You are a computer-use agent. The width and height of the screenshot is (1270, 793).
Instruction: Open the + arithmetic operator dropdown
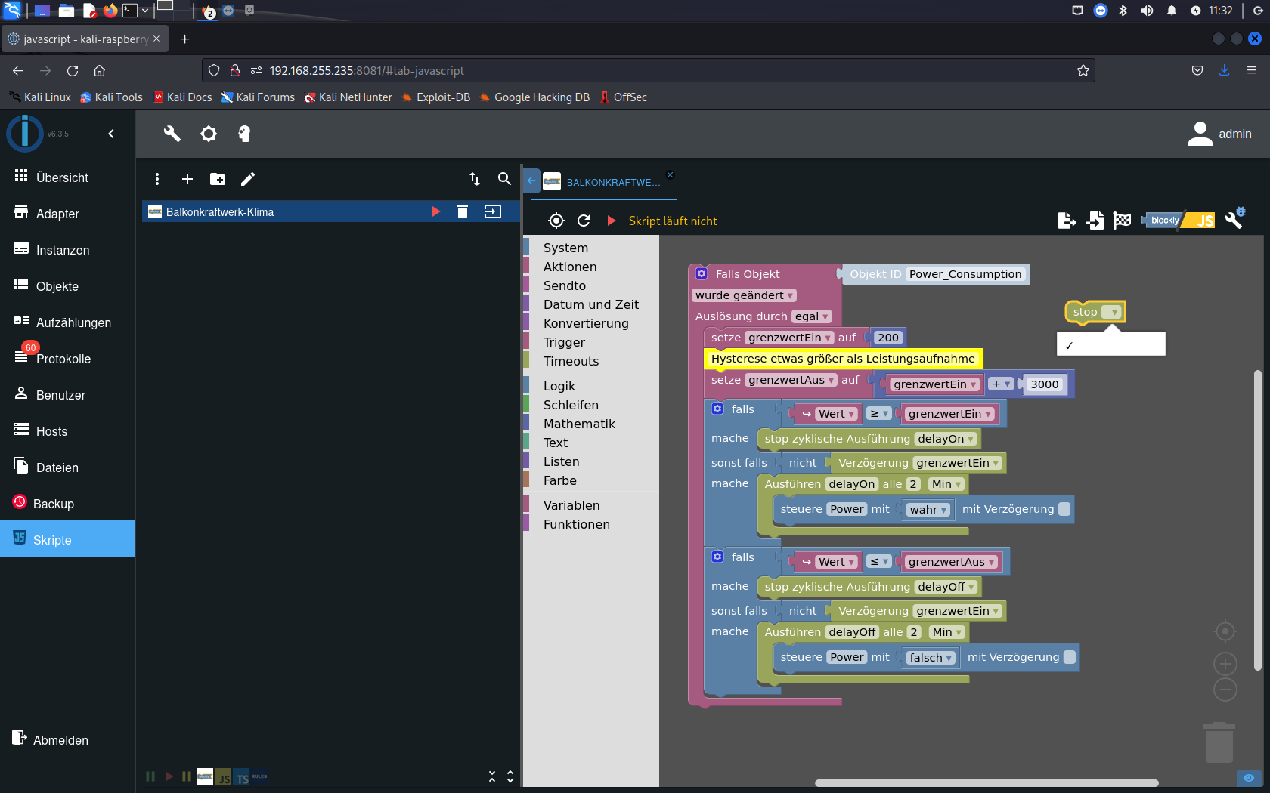tap(1001, 384)
